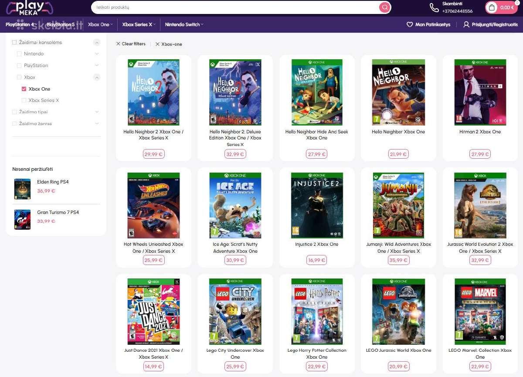Open Jurassic World Evolution 2 cover
523x377 pixels.
[x=480, y=205]
